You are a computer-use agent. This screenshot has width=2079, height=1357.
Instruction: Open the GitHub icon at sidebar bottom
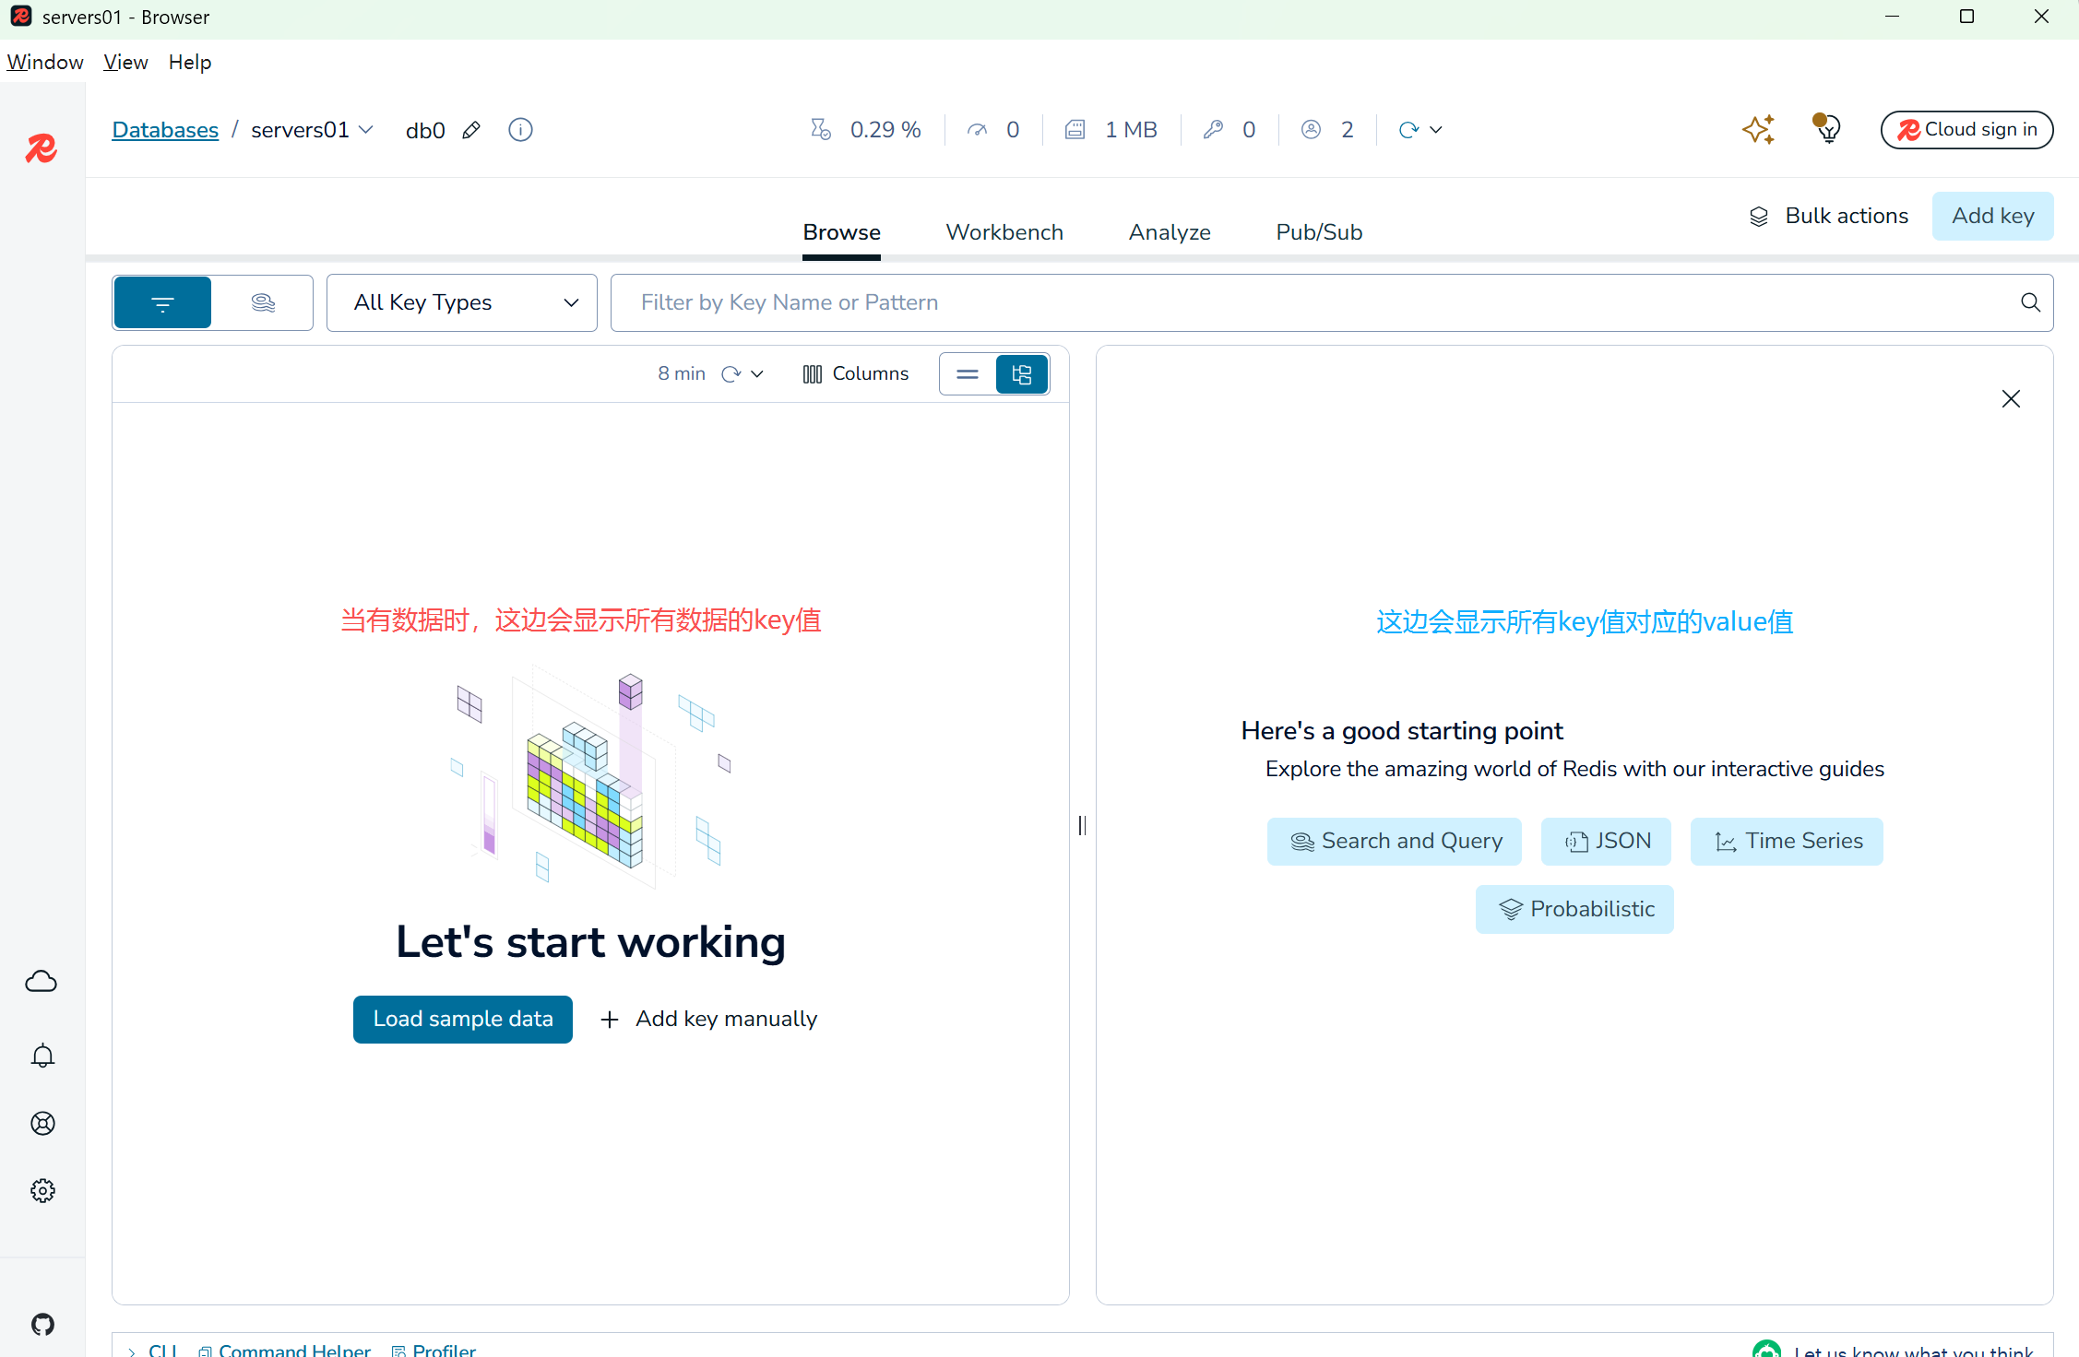42,1325
